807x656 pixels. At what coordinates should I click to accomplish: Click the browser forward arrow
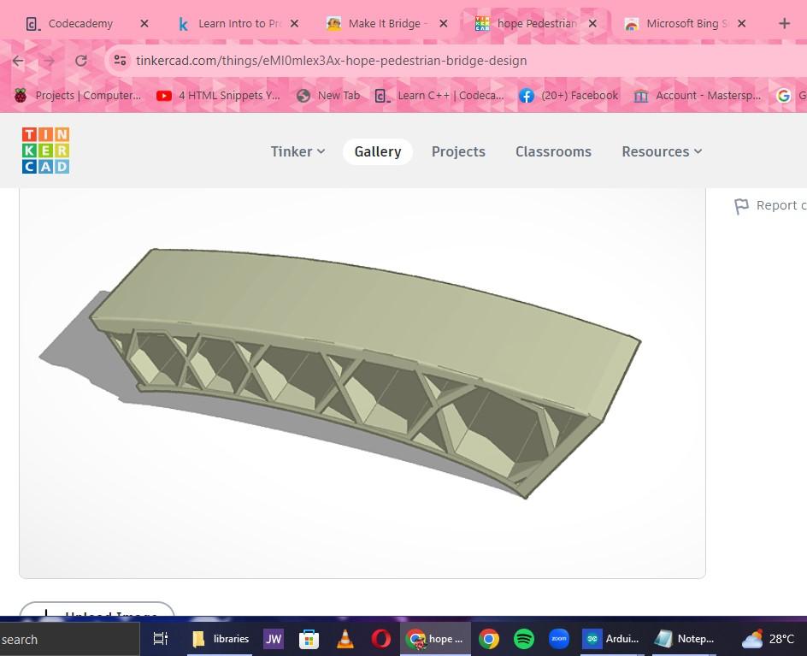tap(49, 61)
